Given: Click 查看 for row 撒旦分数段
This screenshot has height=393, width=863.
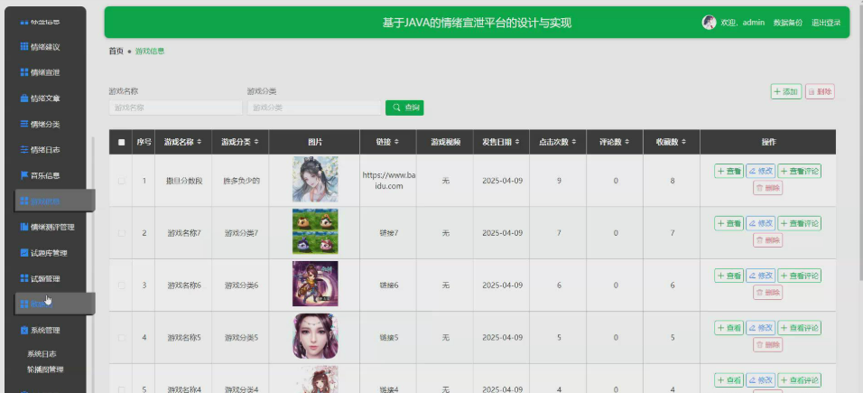Looking at the screenshot, I should point(728,171).
